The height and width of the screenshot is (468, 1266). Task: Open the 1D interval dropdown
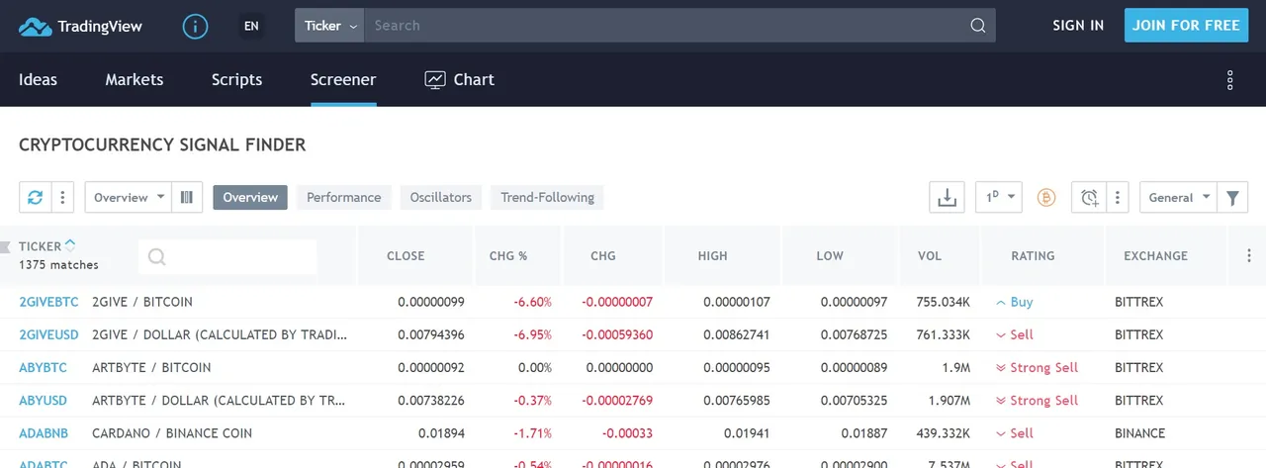998,198
